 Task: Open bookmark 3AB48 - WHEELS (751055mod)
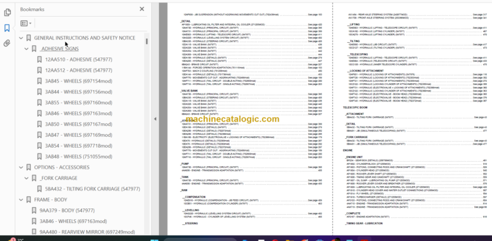(78, 157)
